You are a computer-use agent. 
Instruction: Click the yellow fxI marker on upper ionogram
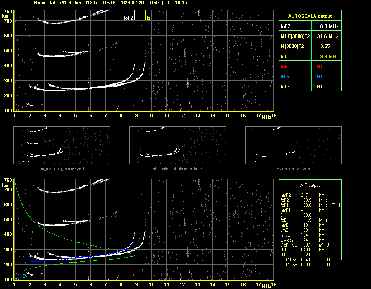tap(145, 16)
